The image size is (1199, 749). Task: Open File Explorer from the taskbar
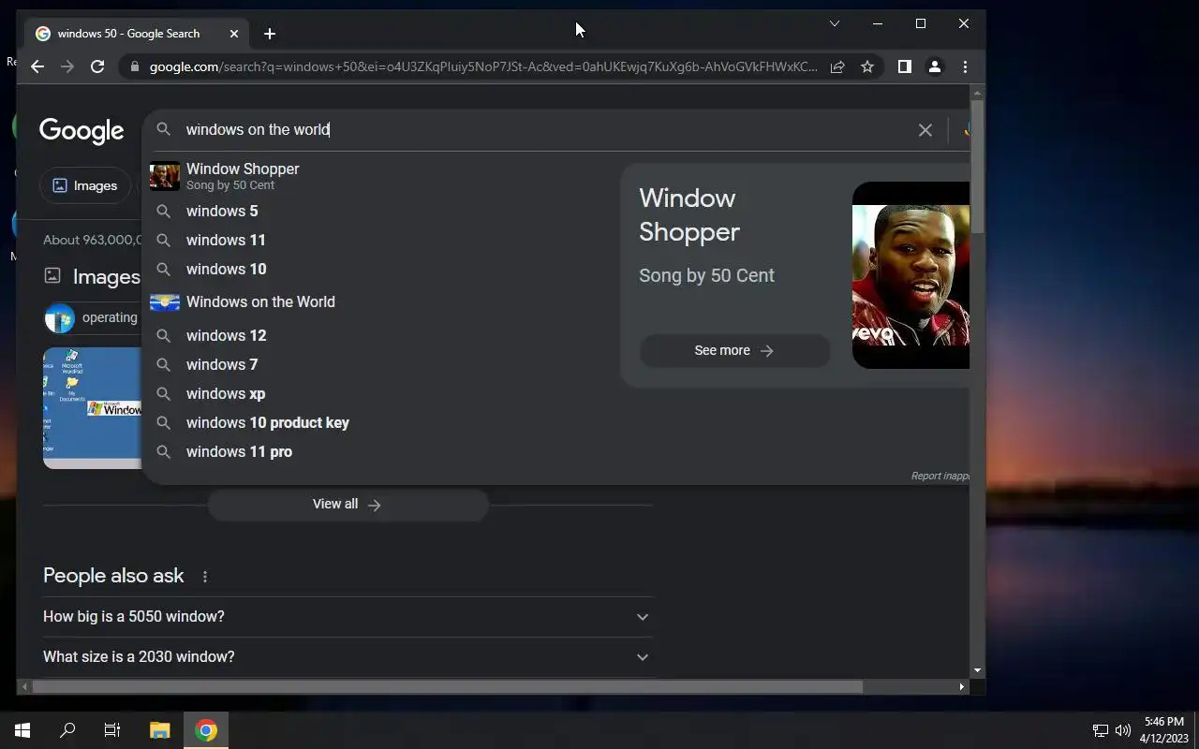tap(160, 730)
